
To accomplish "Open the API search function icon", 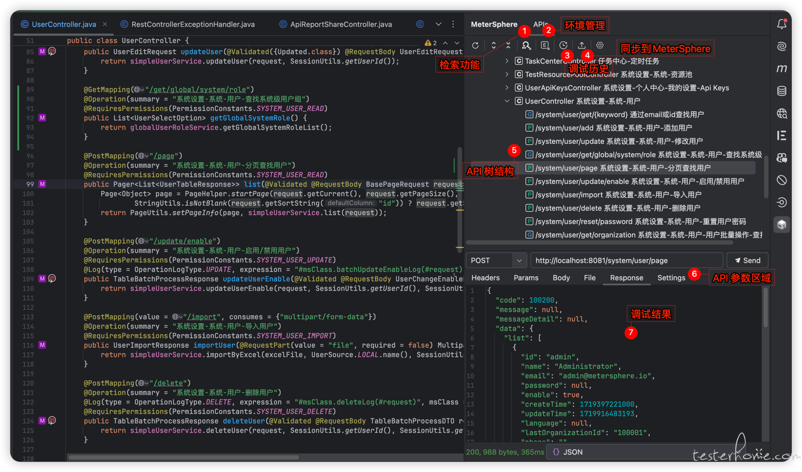I will pos(526,46).
